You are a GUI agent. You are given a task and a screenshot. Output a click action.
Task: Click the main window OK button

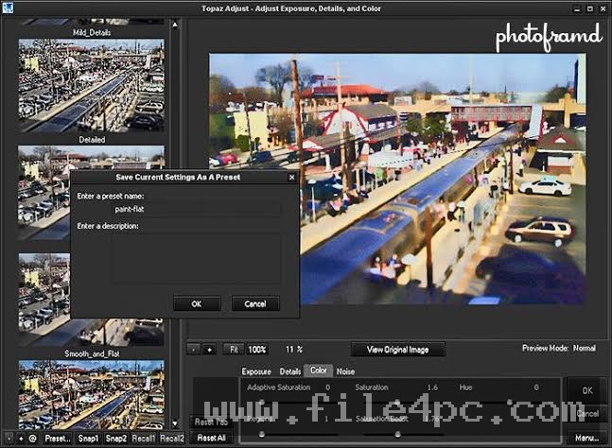587,390
